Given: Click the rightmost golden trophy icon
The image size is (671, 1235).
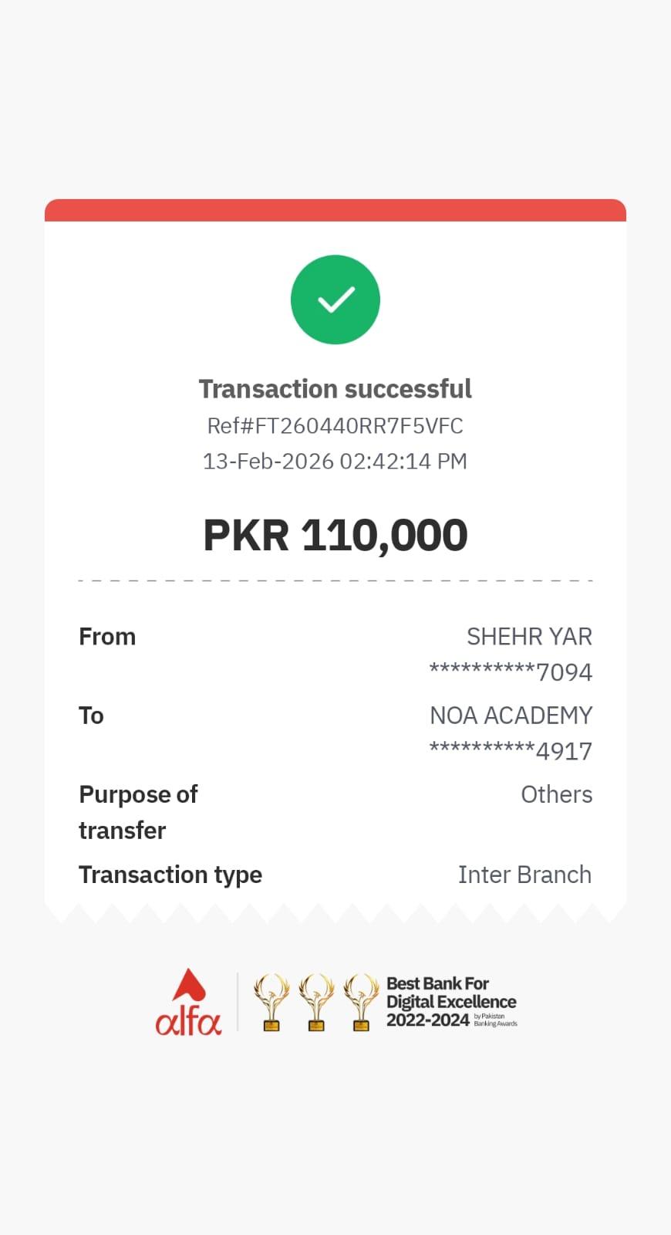Looking at the screenshot, I should [x=361, y=1002].
